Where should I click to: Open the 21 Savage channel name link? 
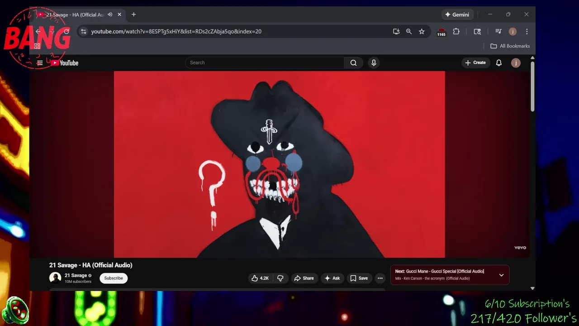point(76,275)
